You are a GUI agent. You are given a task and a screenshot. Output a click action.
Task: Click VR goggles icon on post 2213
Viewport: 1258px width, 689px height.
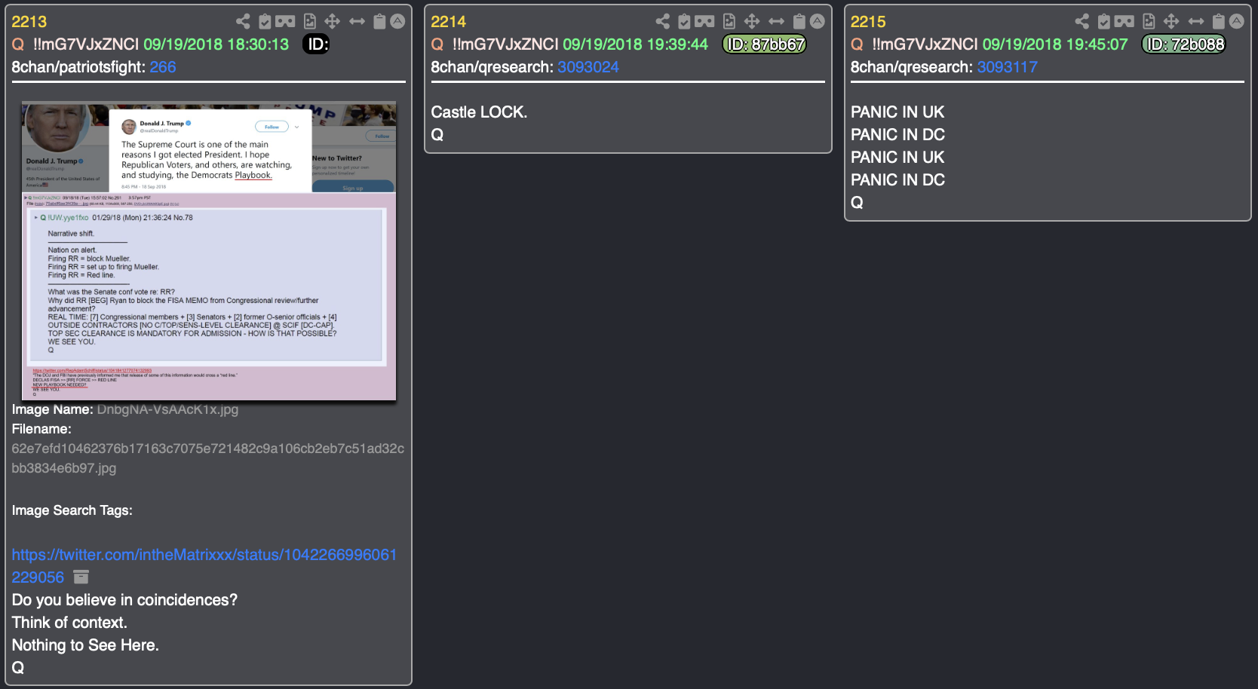click(x=285, y=22)
